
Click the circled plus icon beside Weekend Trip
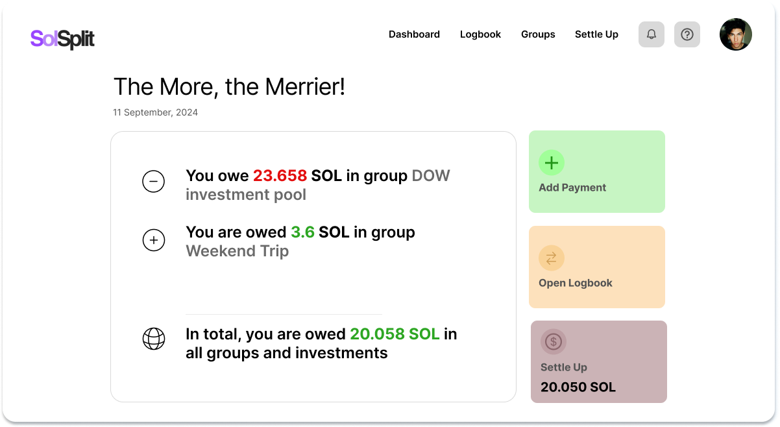(154, 241)
